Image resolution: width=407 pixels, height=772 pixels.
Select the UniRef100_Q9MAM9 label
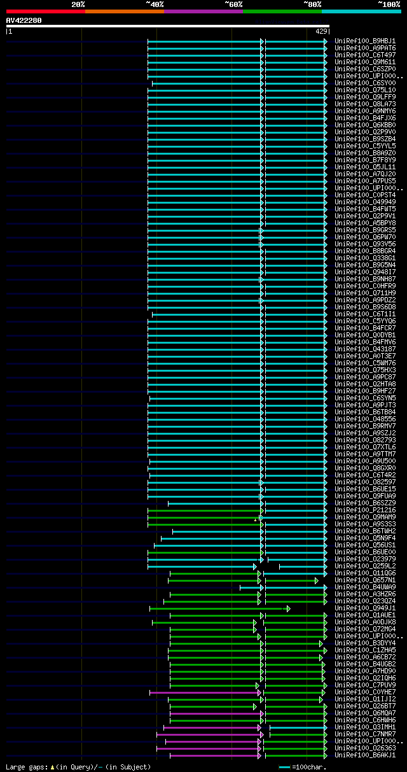click(x=365, y=517)
